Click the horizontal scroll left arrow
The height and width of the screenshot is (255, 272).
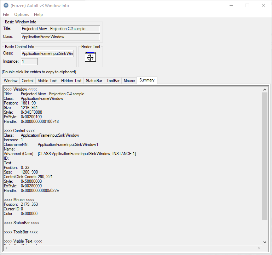pos(6,248)
